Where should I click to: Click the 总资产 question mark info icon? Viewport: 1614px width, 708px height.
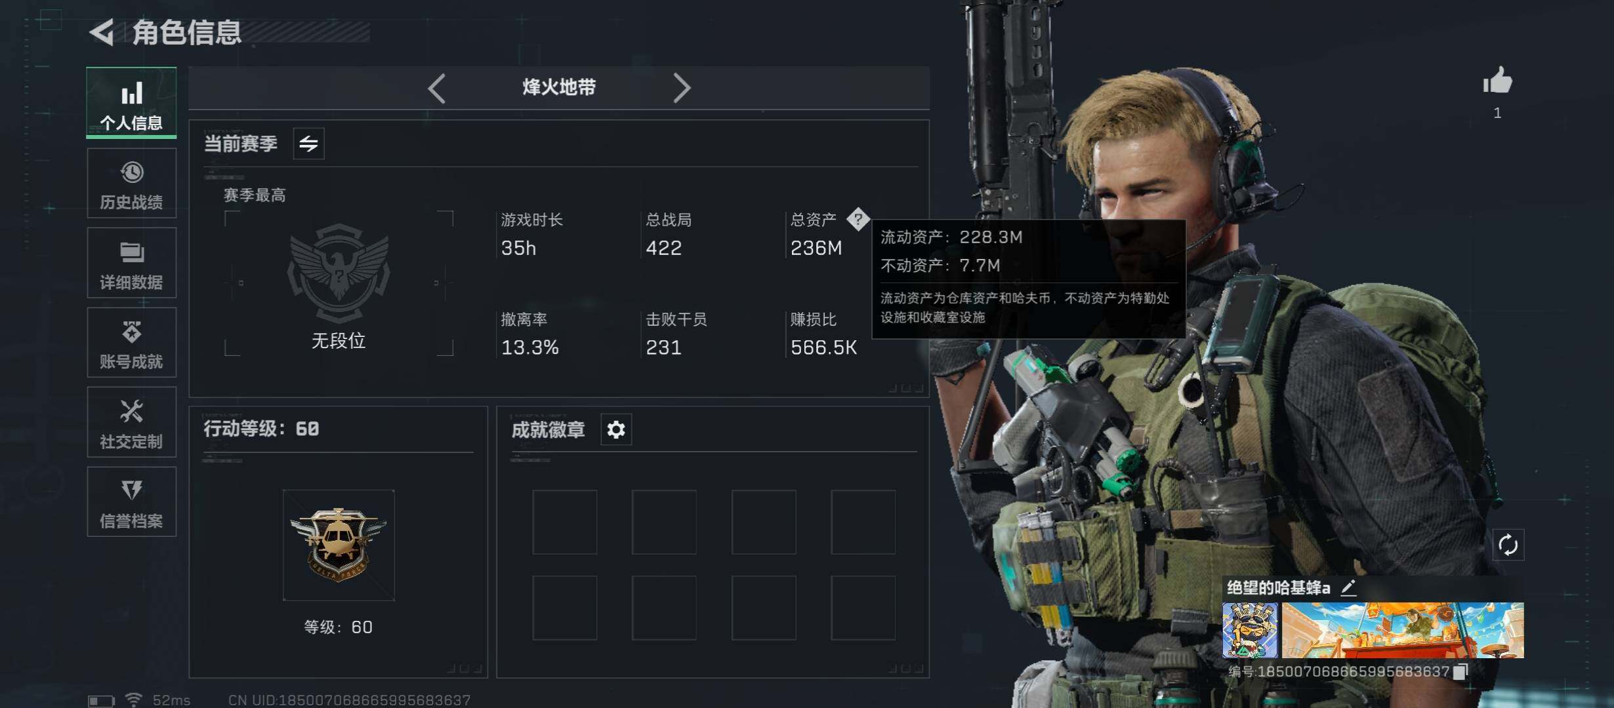[858, 219]
